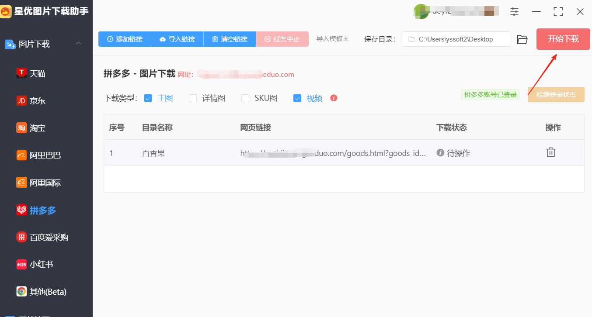Toggle the 视频 checkbox
592x317 pixels.
coord(297,98)
